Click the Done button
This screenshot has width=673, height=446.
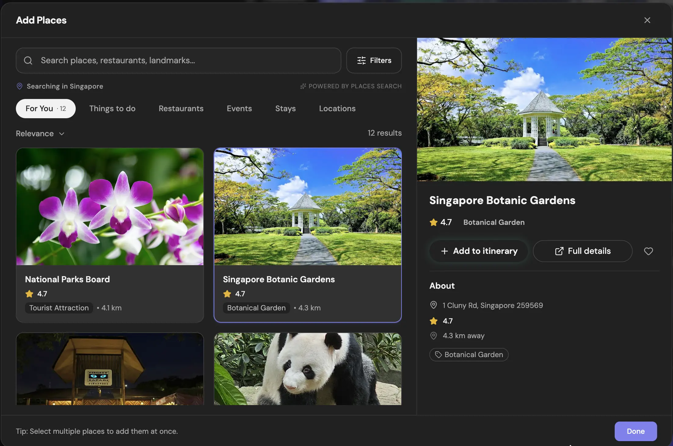tap(636, 431)
